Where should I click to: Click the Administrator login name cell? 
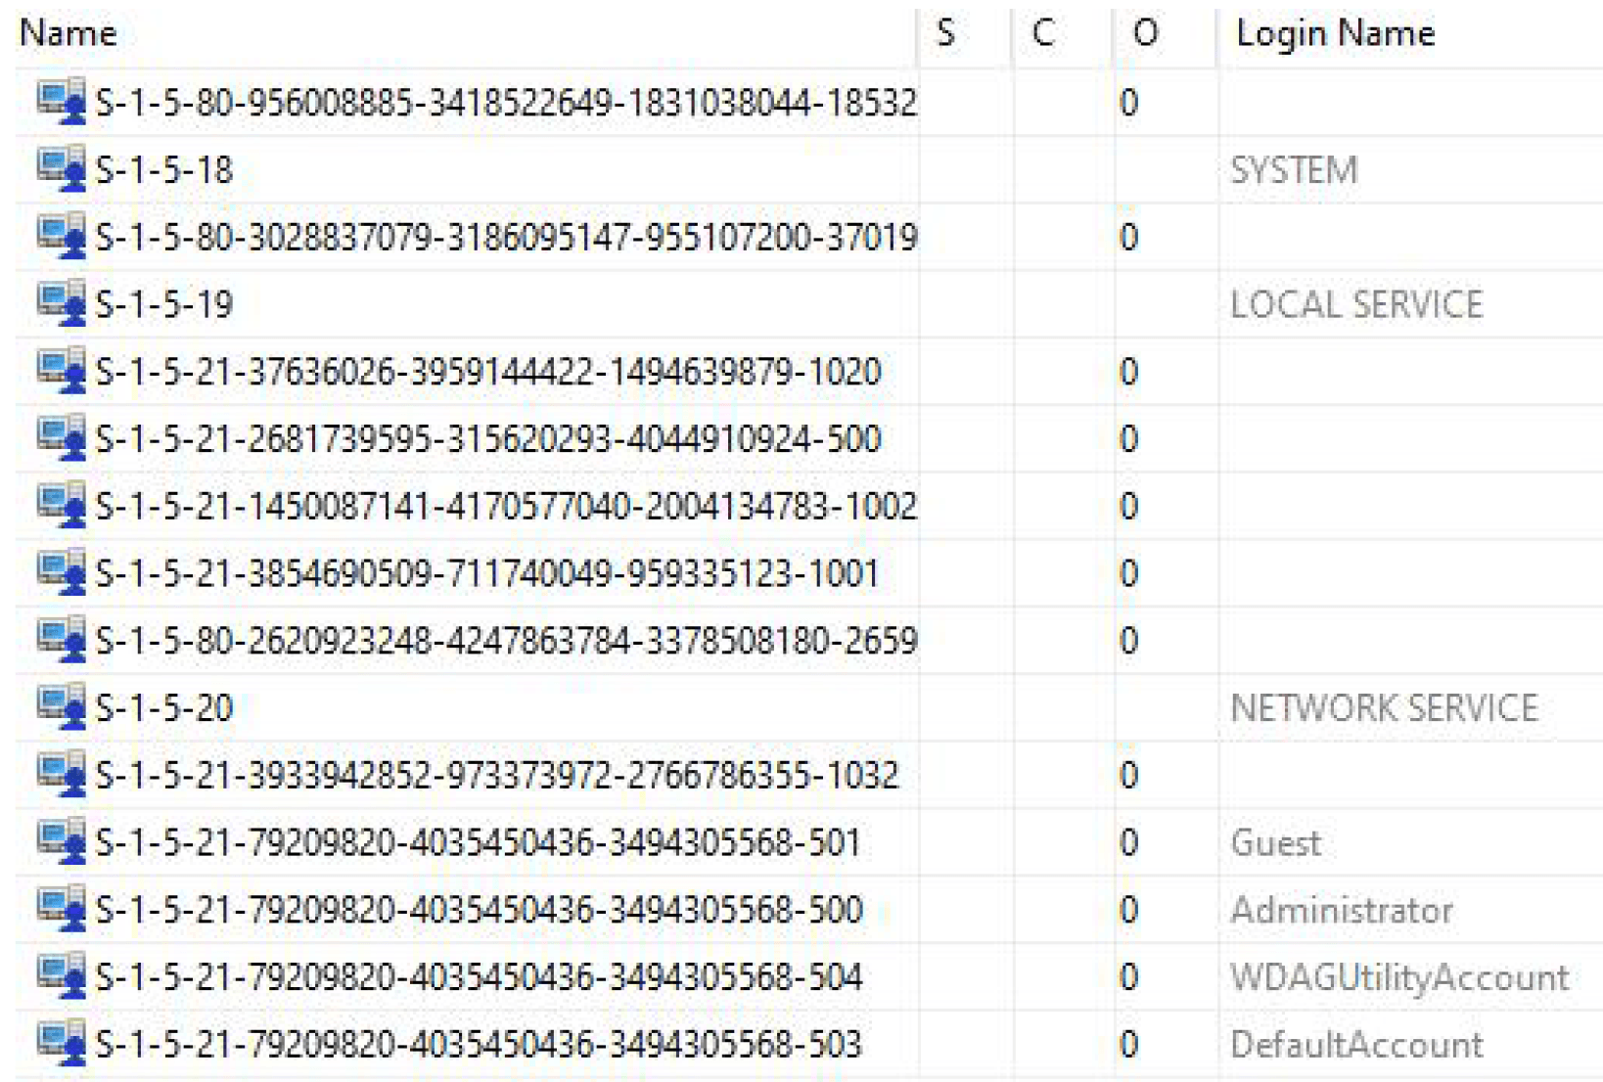tap(1342, 910)
